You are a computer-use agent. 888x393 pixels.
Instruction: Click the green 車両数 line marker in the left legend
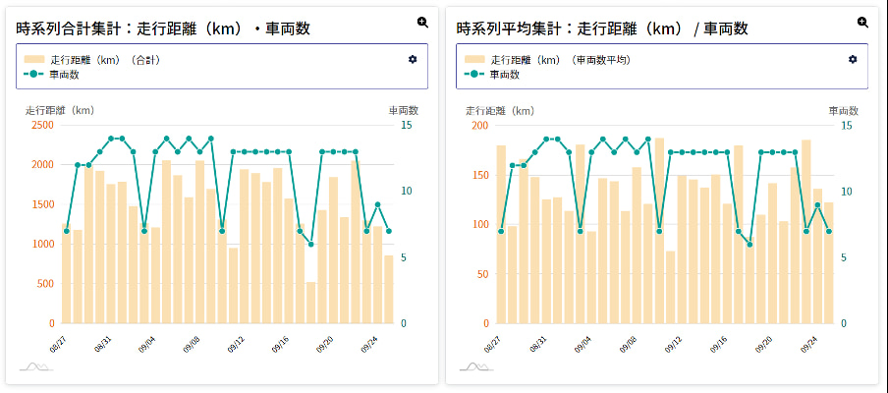[34, 75]
